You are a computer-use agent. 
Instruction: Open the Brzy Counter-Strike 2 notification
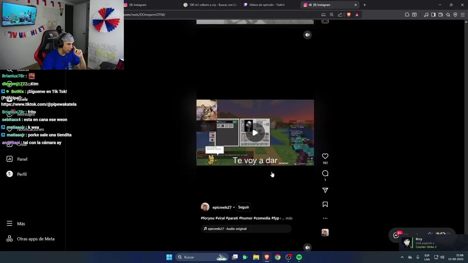coord(433,243)
